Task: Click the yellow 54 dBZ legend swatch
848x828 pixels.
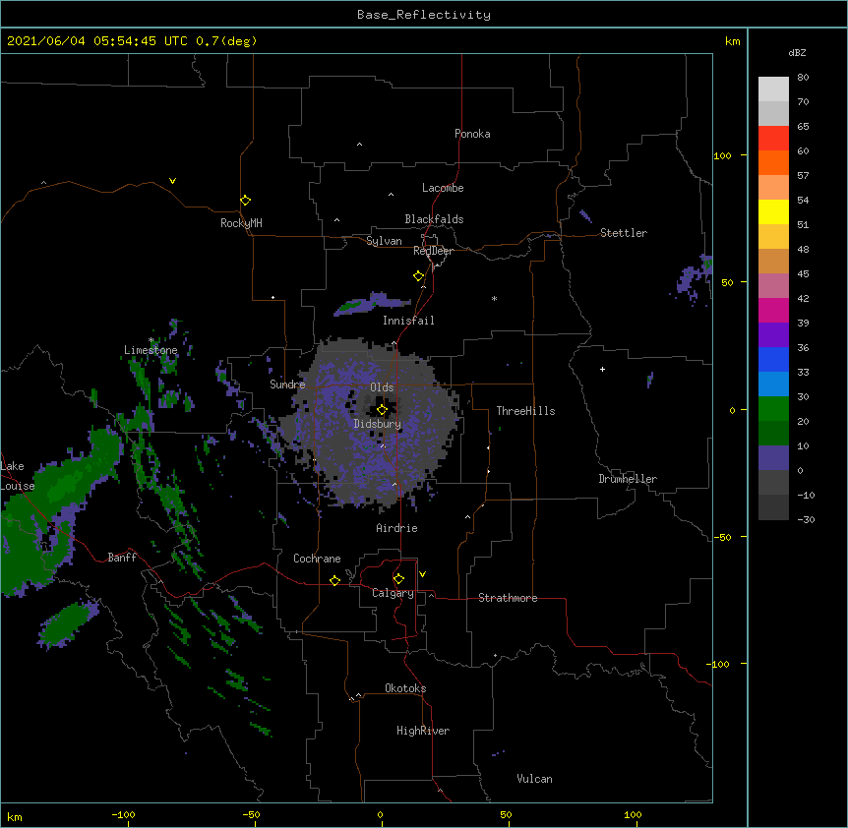Action: click(773, 211)
